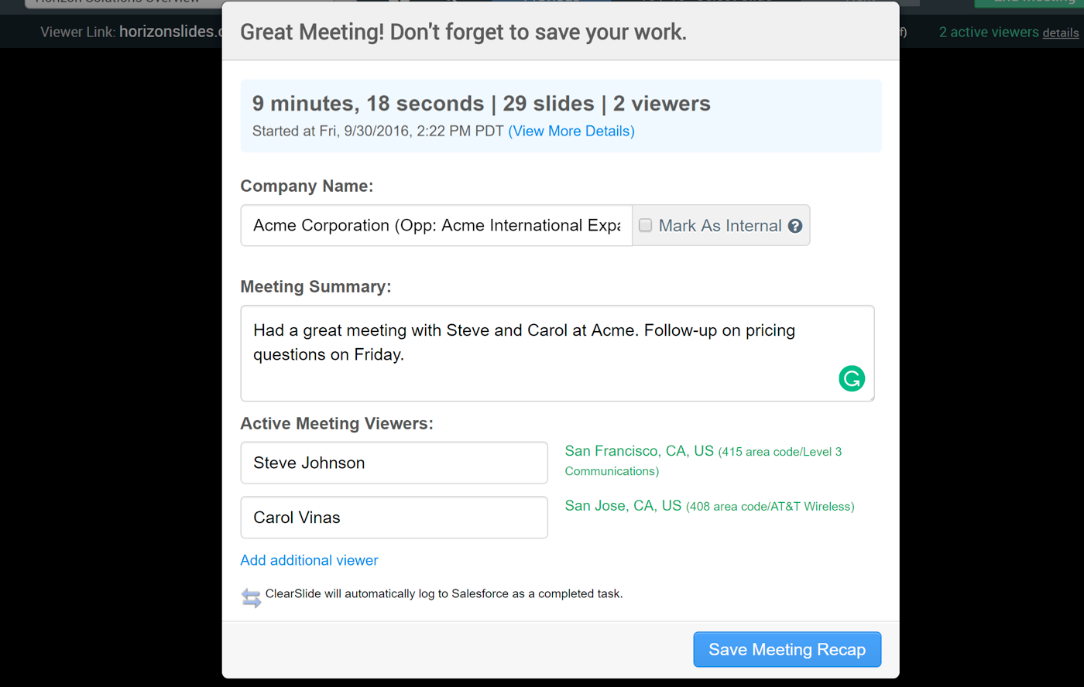Viewport: 1084px width, 687px height.
Task: Click the San Francisco, CA, US location text
Action: (639, 451)
